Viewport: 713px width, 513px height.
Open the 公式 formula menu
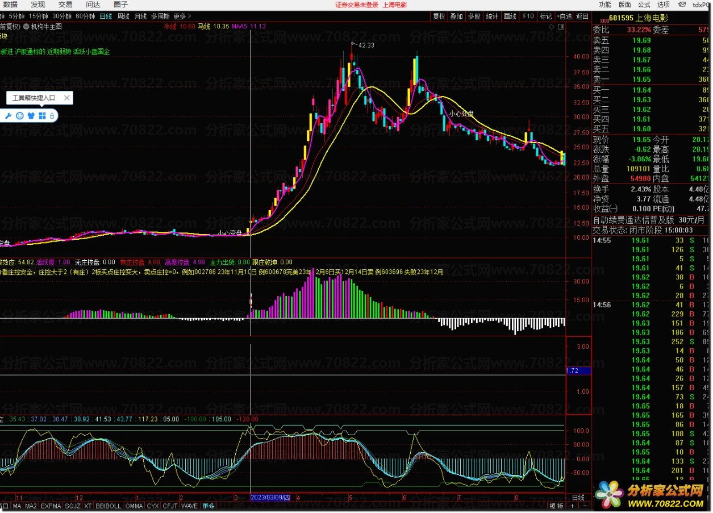[644, 5]
